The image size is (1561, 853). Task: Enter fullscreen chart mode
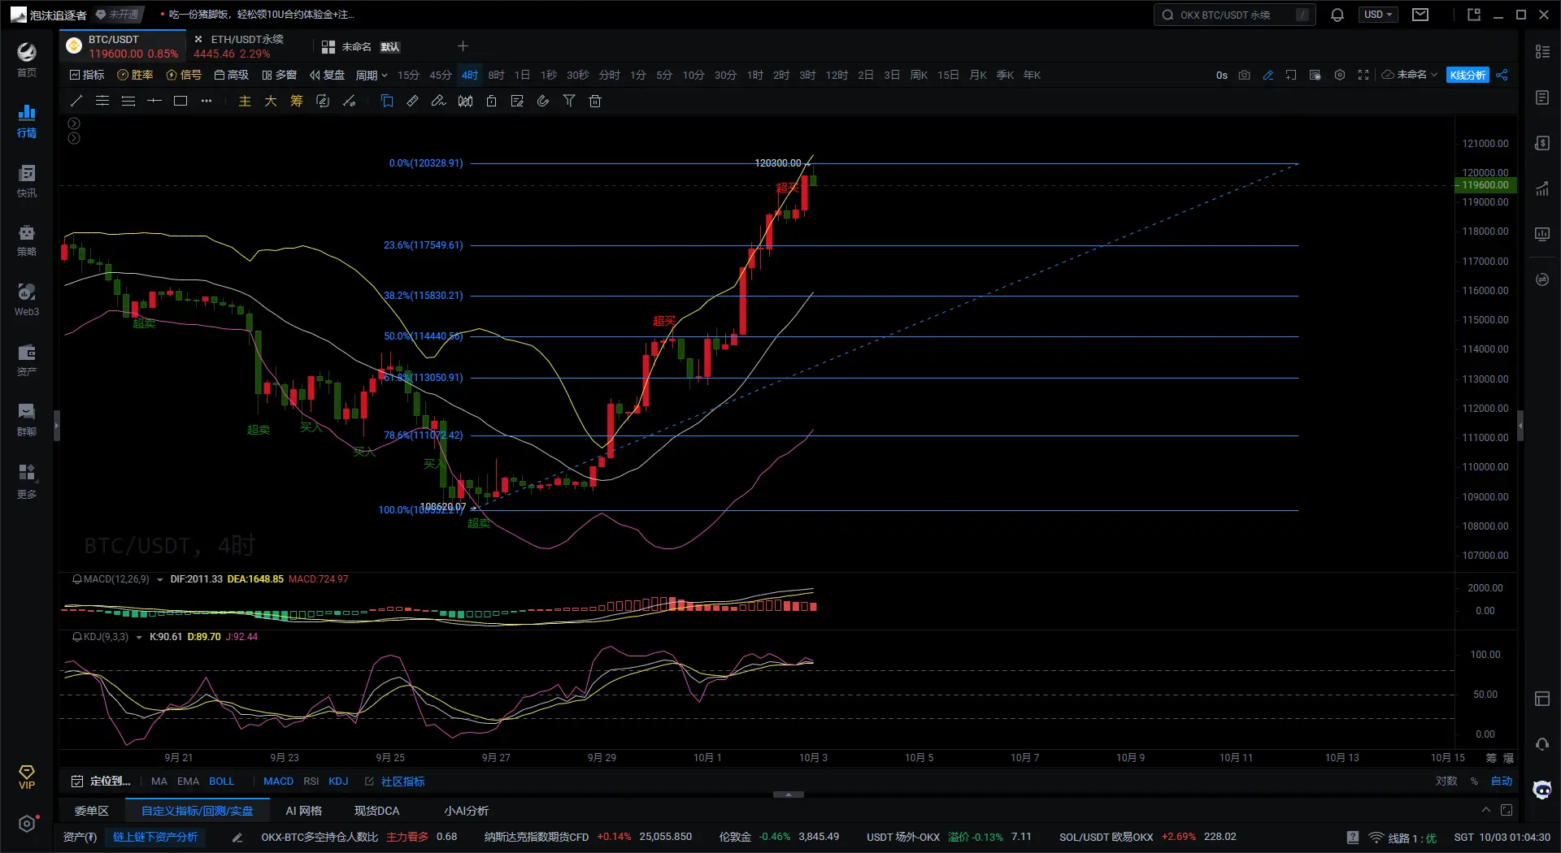1363,75
